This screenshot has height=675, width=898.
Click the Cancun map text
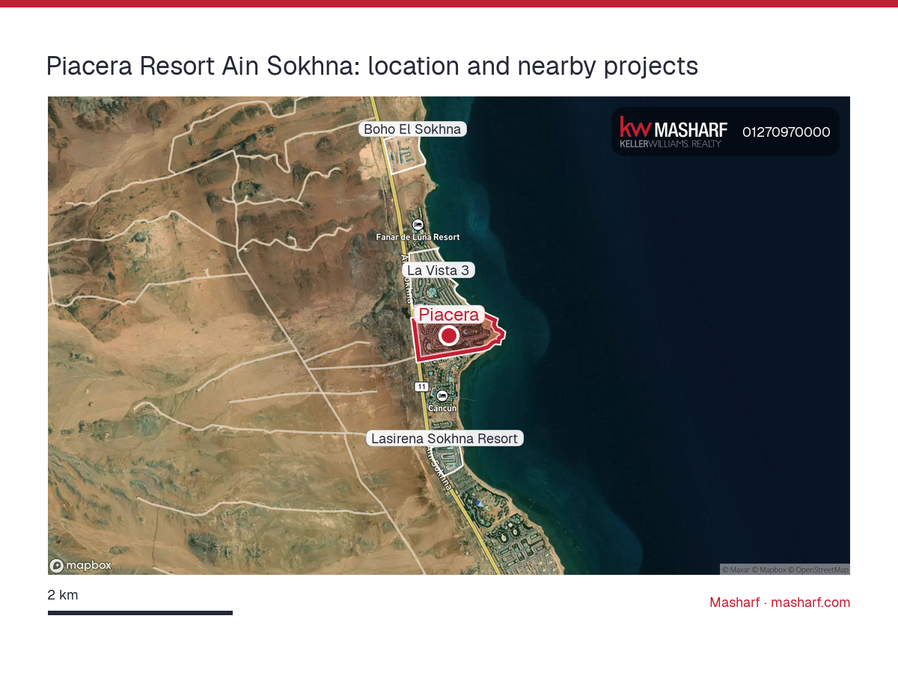point(442,409)
